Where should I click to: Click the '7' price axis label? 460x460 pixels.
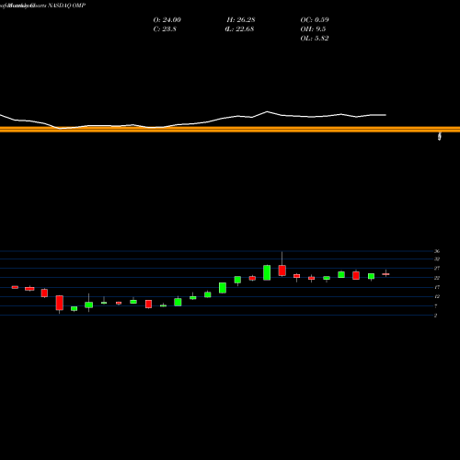pyautogui.click(x=436, y=306)
